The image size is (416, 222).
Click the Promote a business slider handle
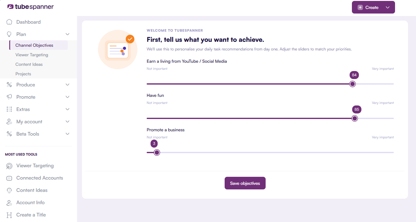point(157,153)
